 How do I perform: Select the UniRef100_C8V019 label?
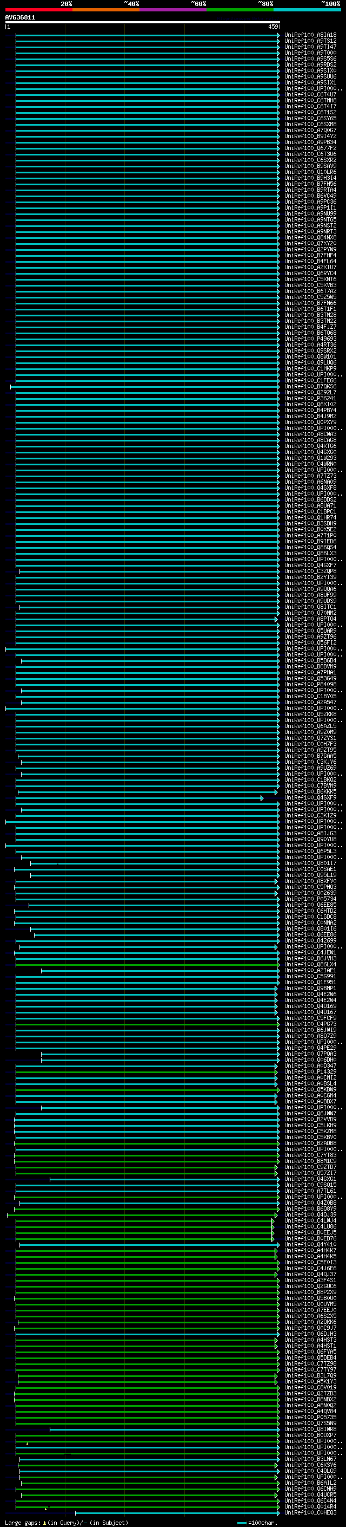[x=310, y=1387]
